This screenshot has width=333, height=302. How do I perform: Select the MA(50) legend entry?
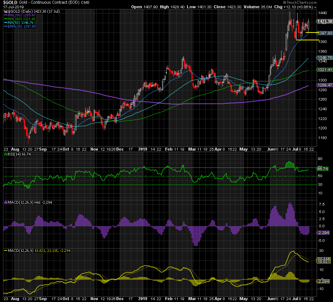(x=19, y=23)
